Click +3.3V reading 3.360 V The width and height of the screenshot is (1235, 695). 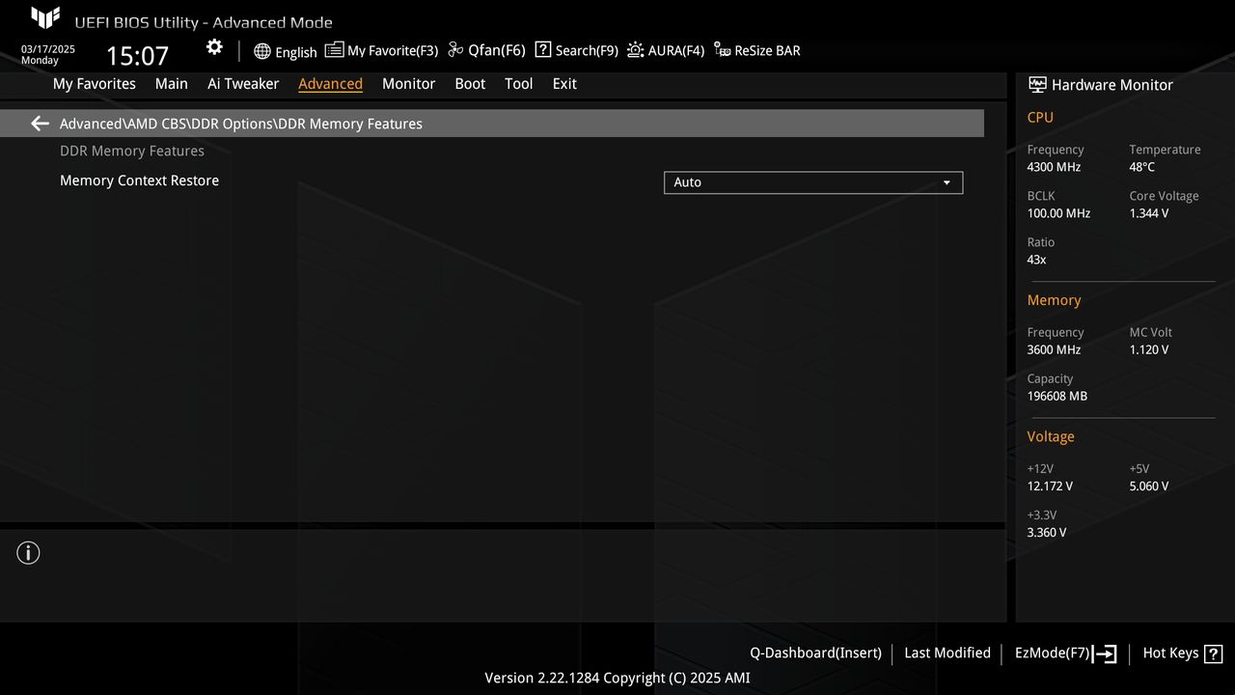pyautogui.click(x=1047, y=532)
